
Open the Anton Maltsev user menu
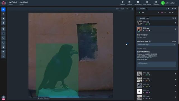pos(169,3)
